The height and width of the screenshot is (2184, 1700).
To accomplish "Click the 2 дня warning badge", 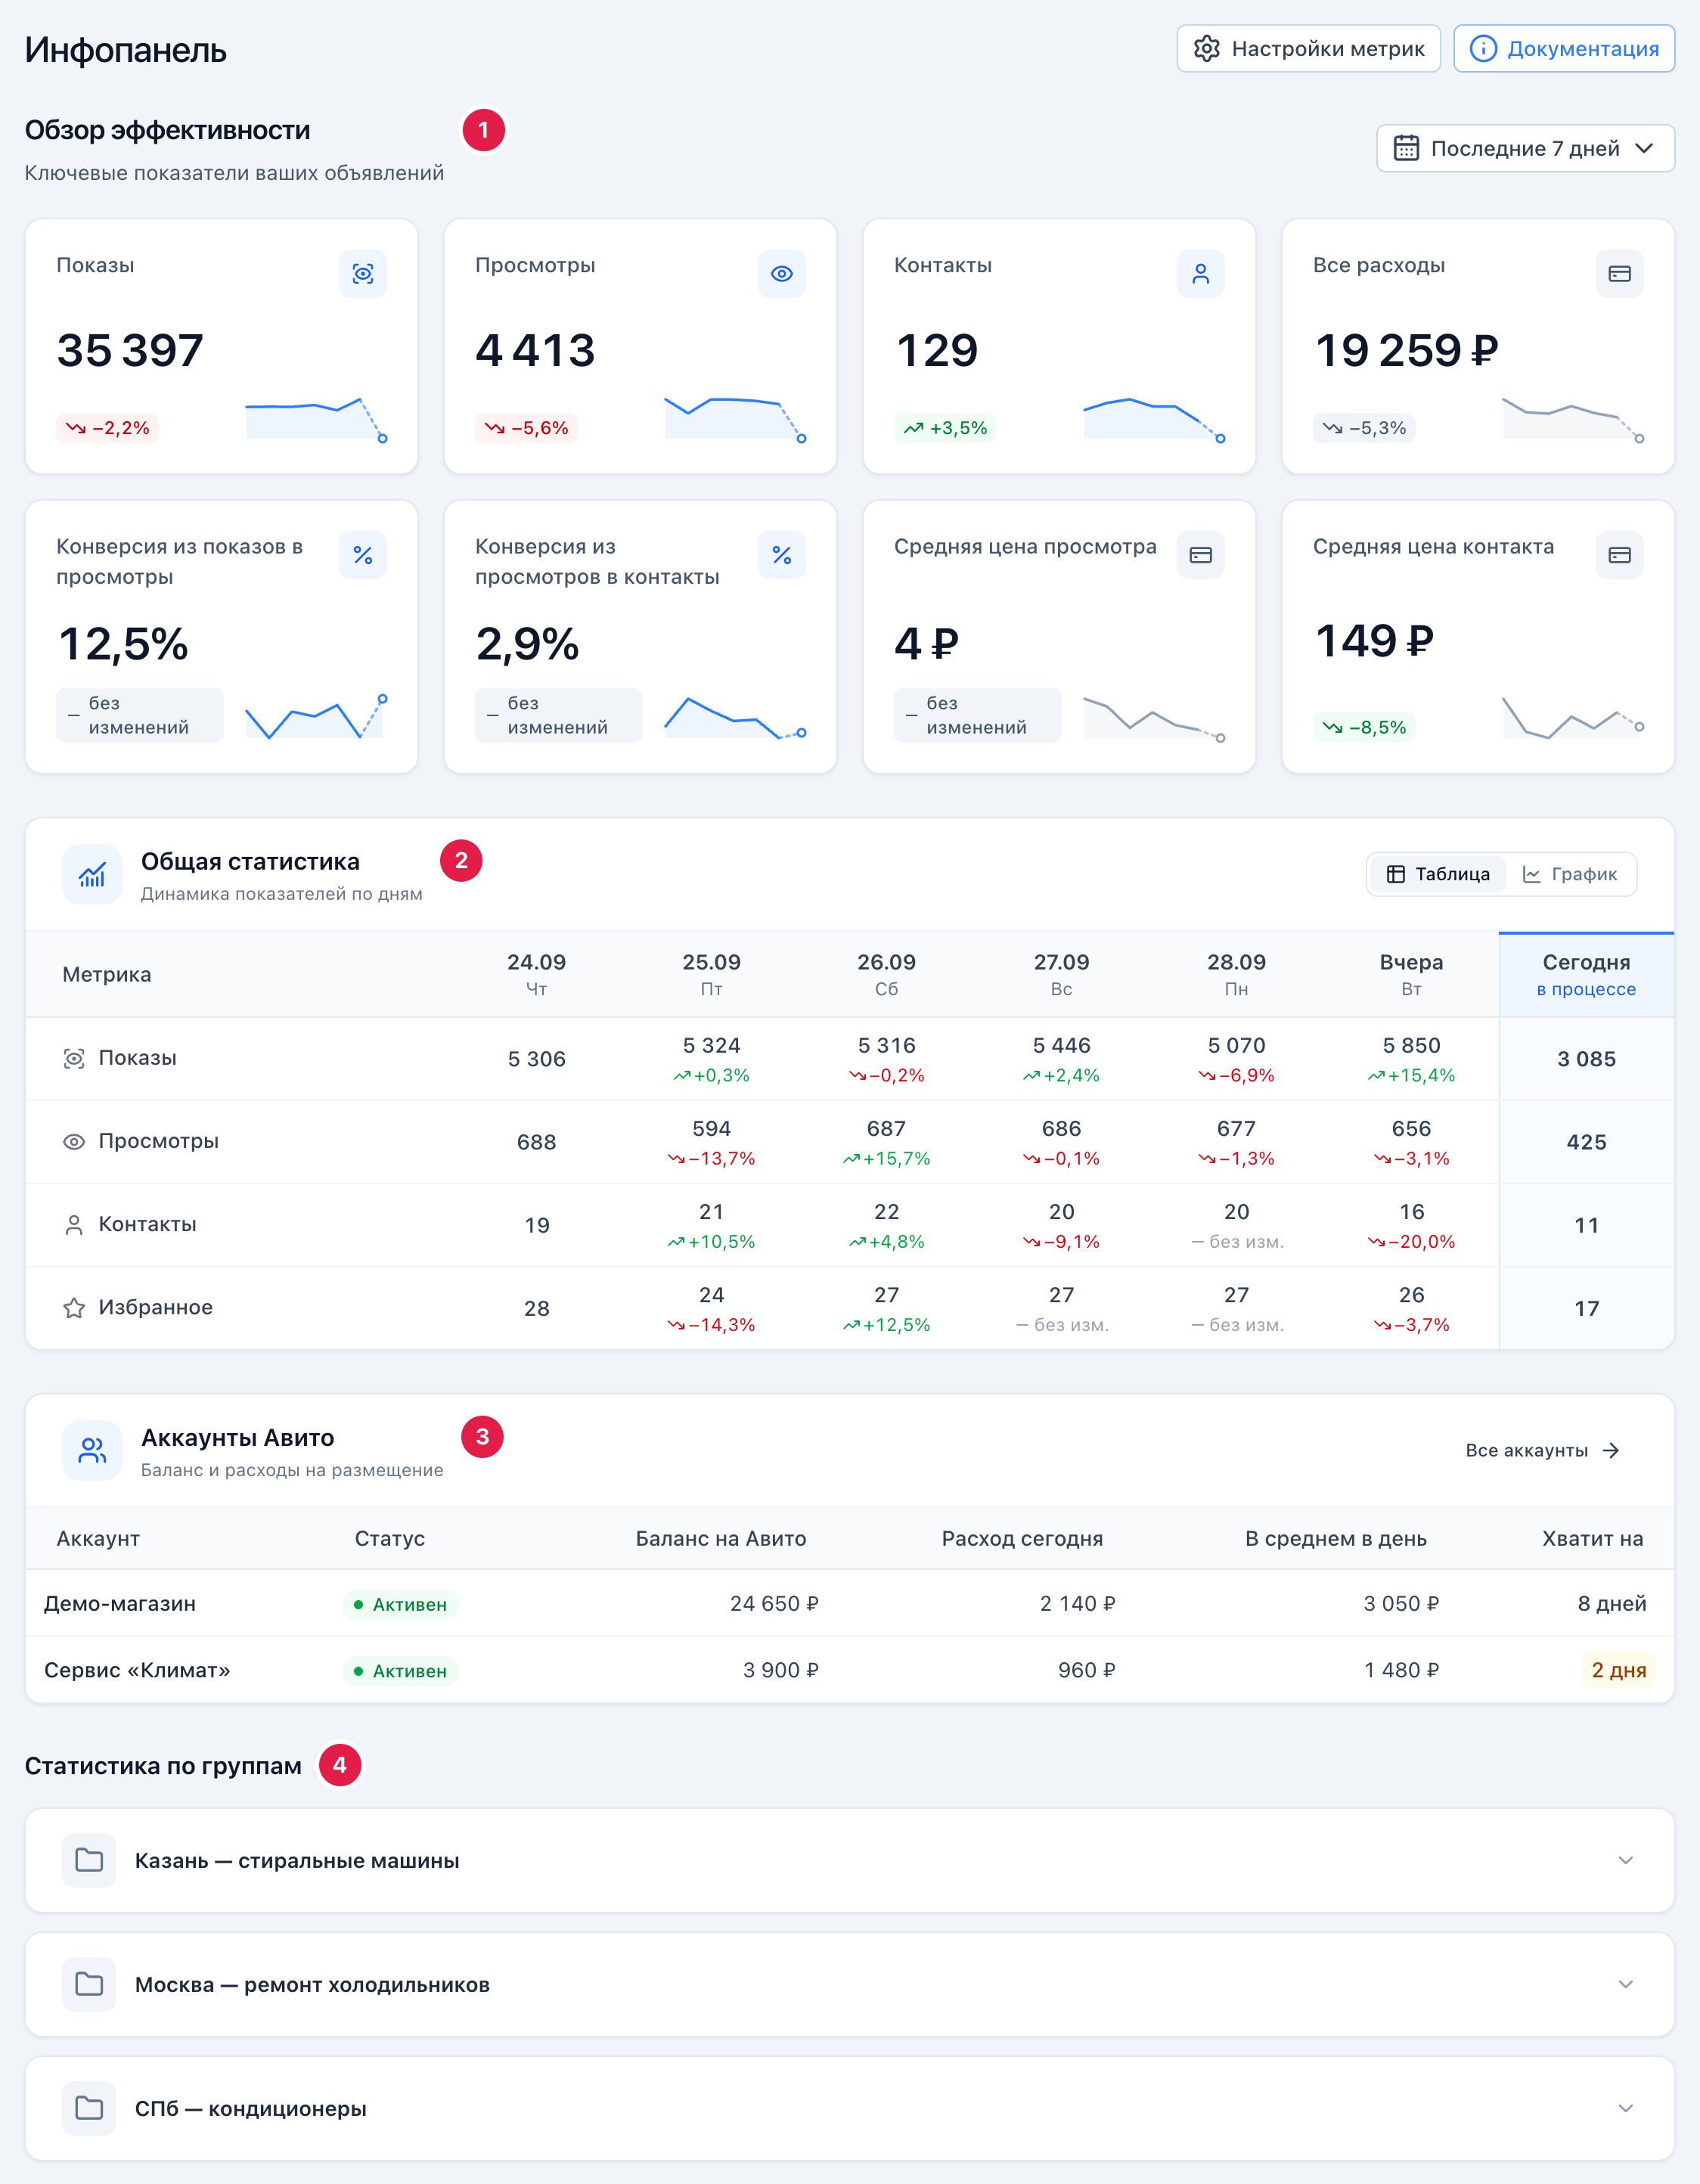I will click(1618, 1670).
